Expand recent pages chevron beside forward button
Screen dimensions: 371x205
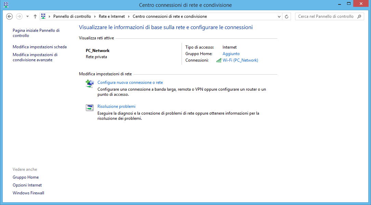[x=27, y=16]
